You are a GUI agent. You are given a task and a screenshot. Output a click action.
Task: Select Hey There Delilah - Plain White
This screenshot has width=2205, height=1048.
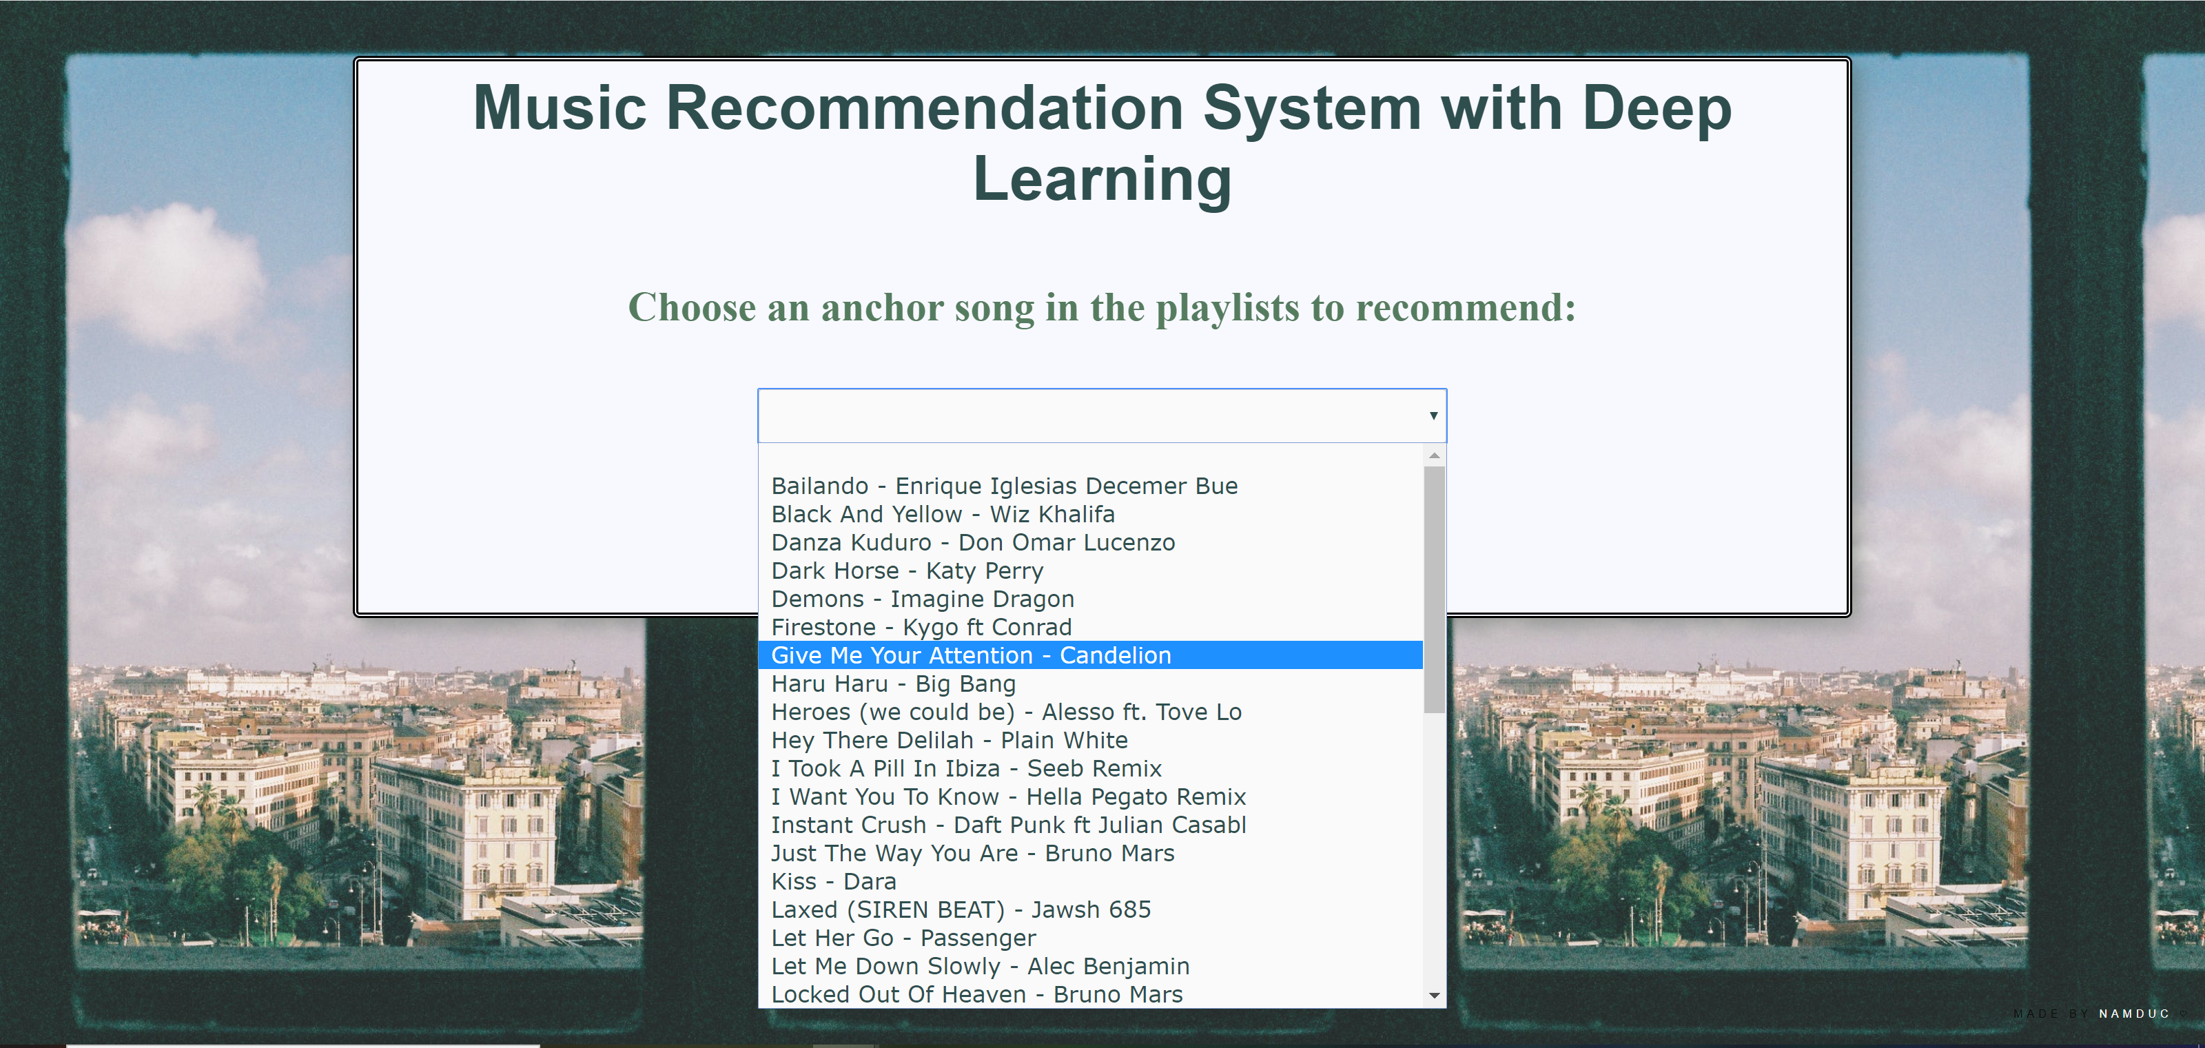(948, 741)
